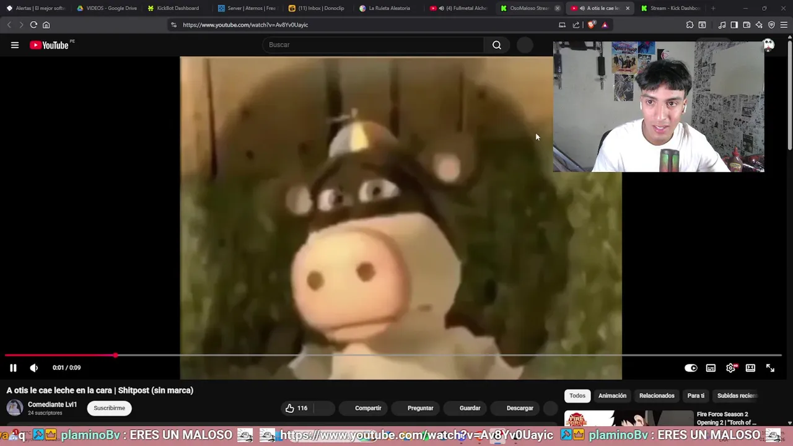Screen dimensions: 793x446
Task: Mute the video with the volume icon
Action: pos(34,368)
